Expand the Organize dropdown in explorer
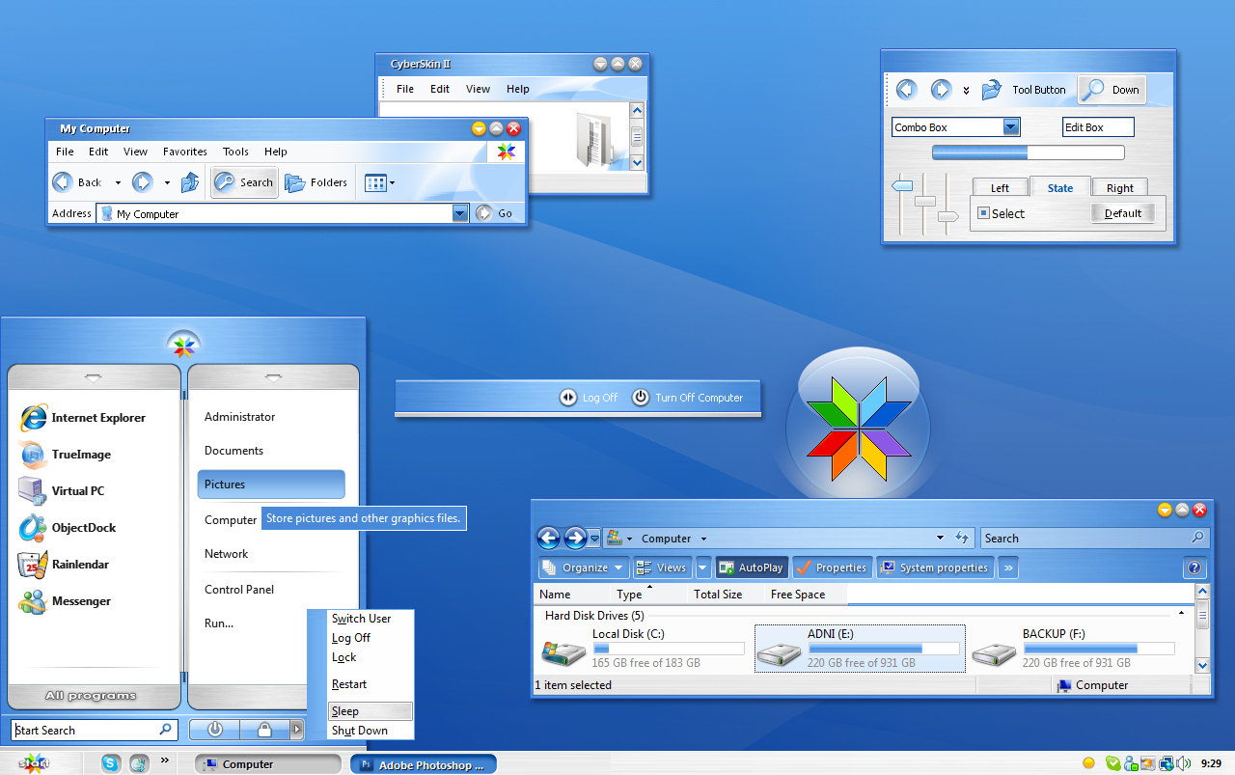The width and height of the screenshot is (1235, 775). [618, 567]
